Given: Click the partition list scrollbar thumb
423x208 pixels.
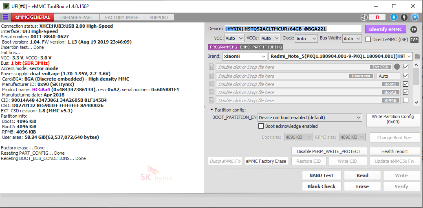Looking at the screenshot, I should [x=416, y=77].
